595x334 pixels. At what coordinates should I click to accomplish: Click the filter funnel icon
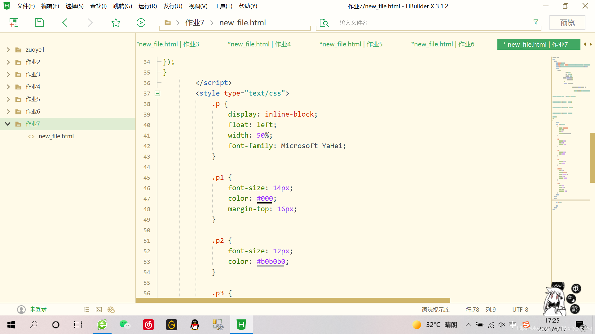(536, 22)
